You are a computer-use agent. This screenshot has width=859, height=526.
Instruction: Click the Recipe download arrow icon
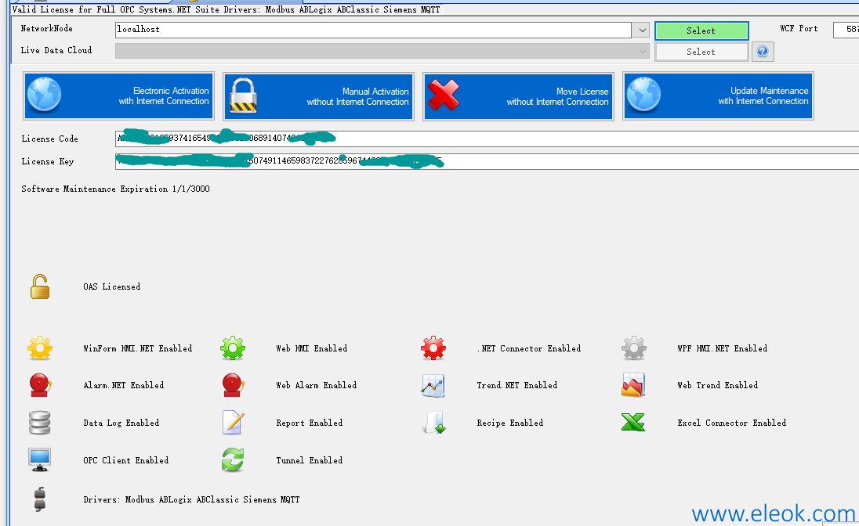(x=434, y=423)
